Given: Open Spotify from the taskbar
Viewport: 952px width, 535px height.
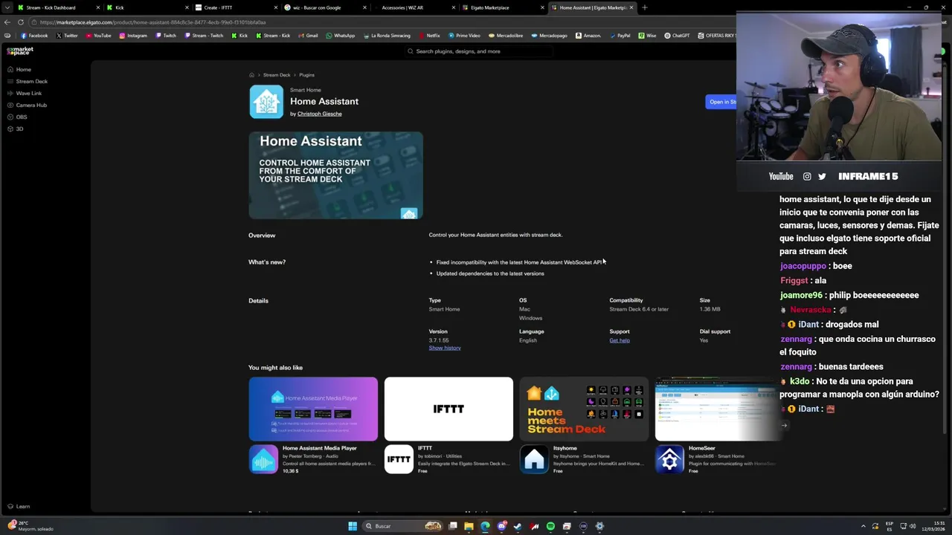Looking at the screenshot, I should [550, 526].
